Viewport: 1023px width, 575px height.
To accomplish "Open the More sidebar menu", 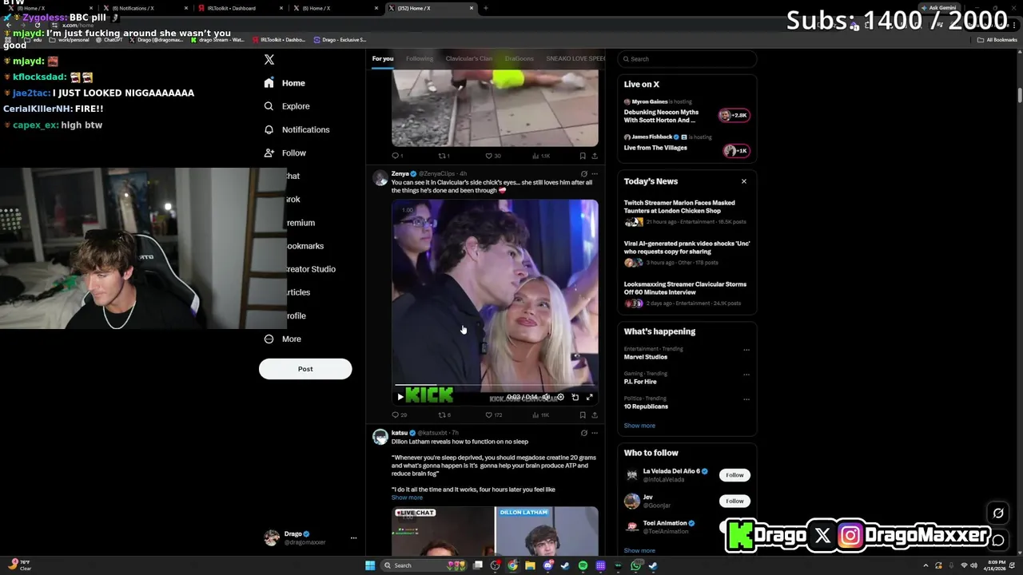I will [282, 339].
